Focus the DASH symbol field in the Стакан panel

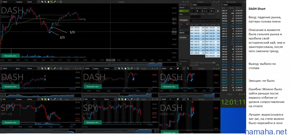(201, 5)
